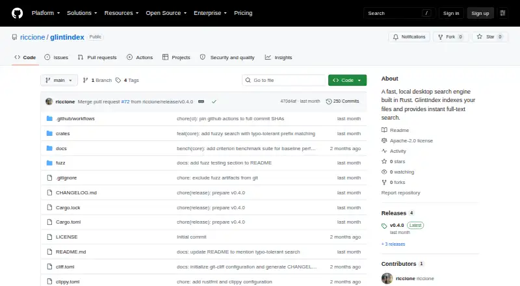Expand the Resources menu

(x=122, y=13)
